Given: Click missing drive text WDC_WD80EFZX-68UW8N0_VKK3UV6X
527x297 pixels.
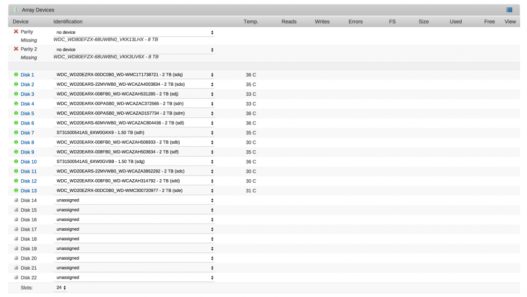Looking at the screenshot, I should [105, 57].
